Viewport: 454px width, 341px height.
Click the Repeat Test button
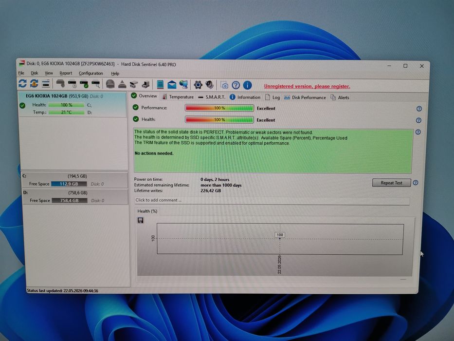point(391,183)
